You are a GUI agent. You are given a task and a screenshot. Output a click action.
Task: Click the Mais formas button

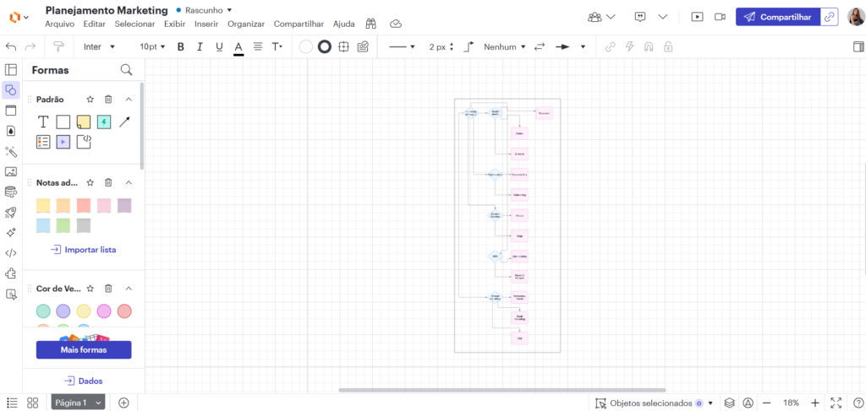tap(84, 350)
